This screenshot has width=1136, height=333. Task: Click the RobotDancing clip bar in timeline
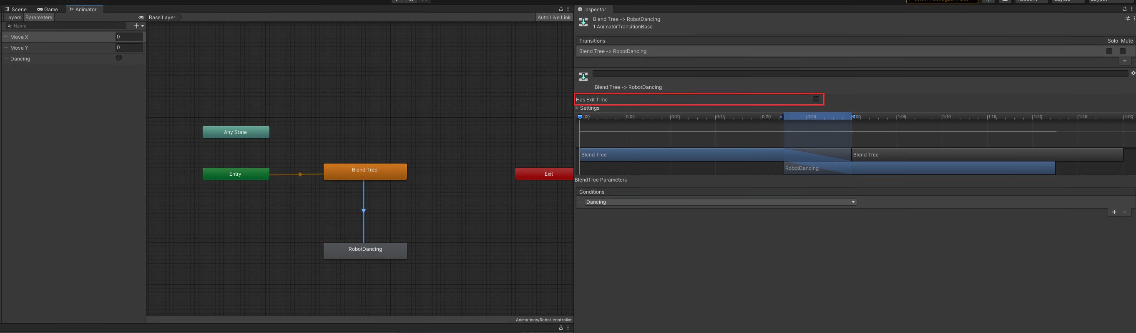pos(919,168)
